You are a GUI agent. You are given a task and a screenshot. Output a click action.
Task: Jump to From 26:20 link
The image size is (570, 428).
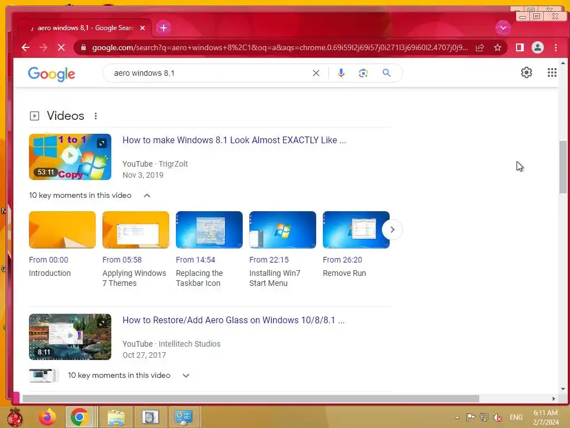coord(342,260)
